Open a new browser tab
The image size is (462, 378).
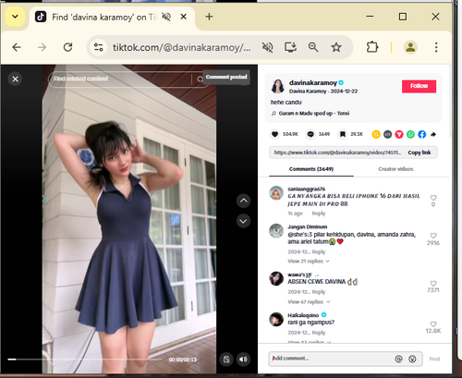click(x=209, y=17)
